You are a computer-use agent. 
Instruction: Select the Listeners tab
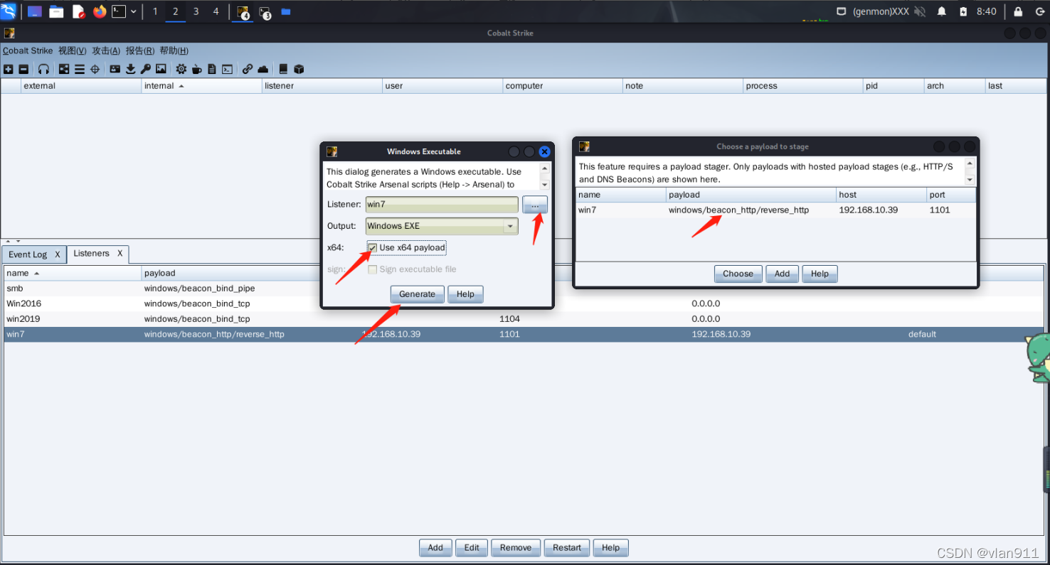[x=91, y=254]
